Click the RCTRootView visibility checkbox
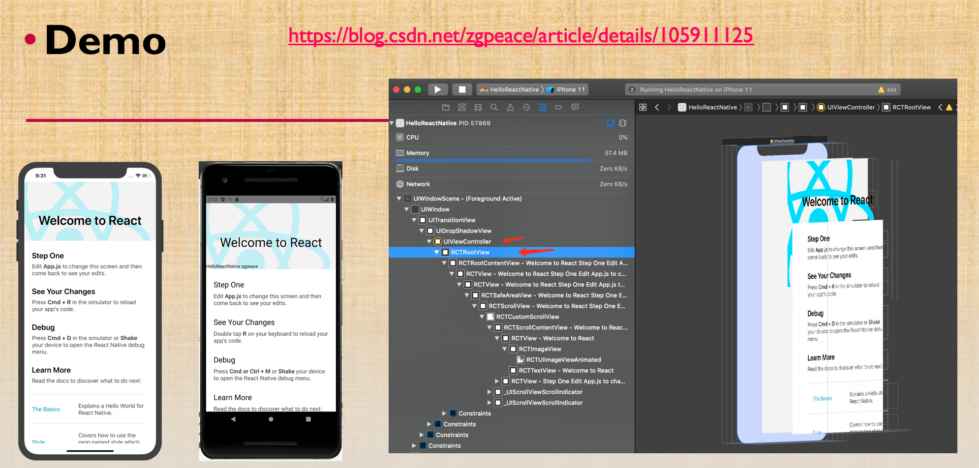The height and width of the screenshot is (468, 979). point(445,252)
